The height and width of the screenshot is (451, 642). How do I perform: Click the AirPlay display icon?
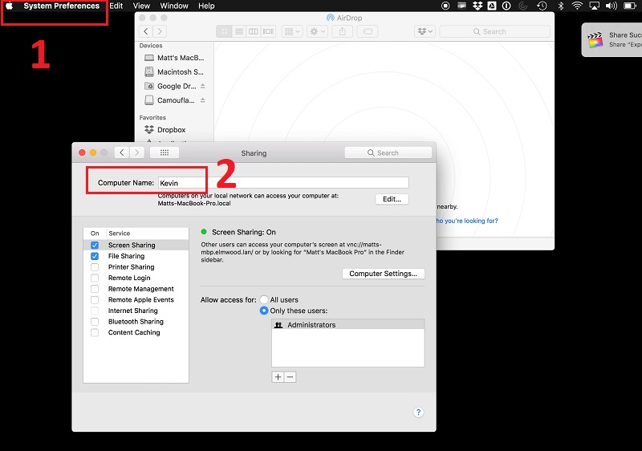tap(594, 6)
